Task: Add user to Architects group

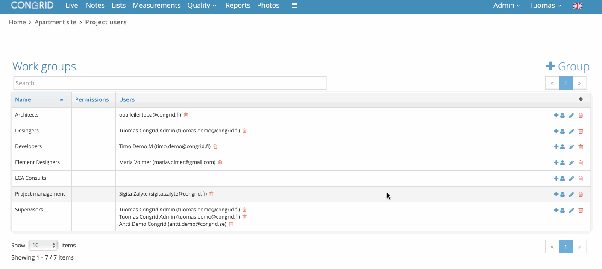Action: (559, 115)
